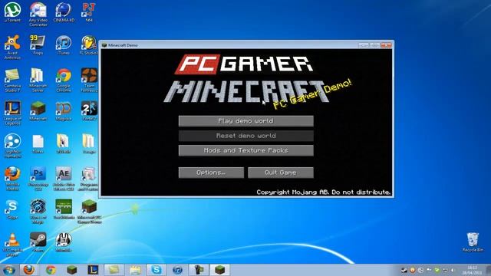The width and height of the screenshot is (491, 276).
Task: Click the FL Studio desktop icon
Action: pyautogui.click(x=89, y=44)
